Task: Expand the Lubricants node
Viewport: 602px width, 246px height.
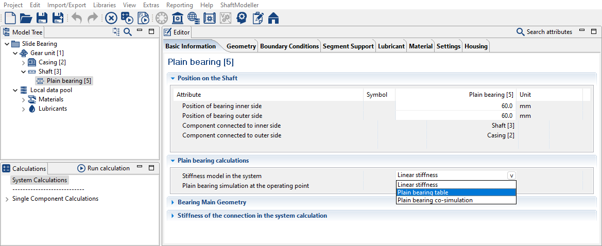Action: click(x=23, y=109)
